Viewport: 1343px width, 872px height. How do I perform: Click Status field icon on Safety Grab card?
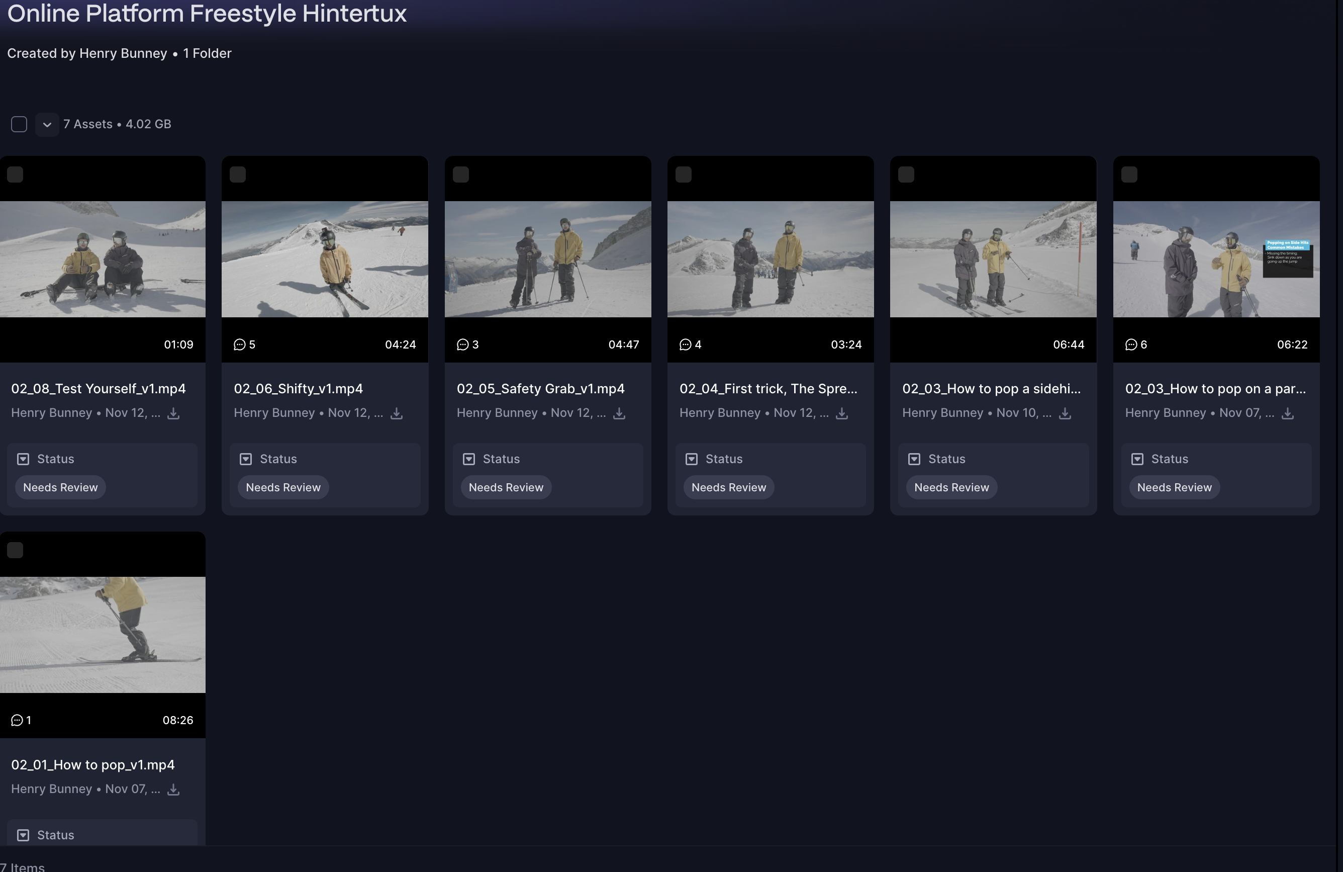[469, 460]
